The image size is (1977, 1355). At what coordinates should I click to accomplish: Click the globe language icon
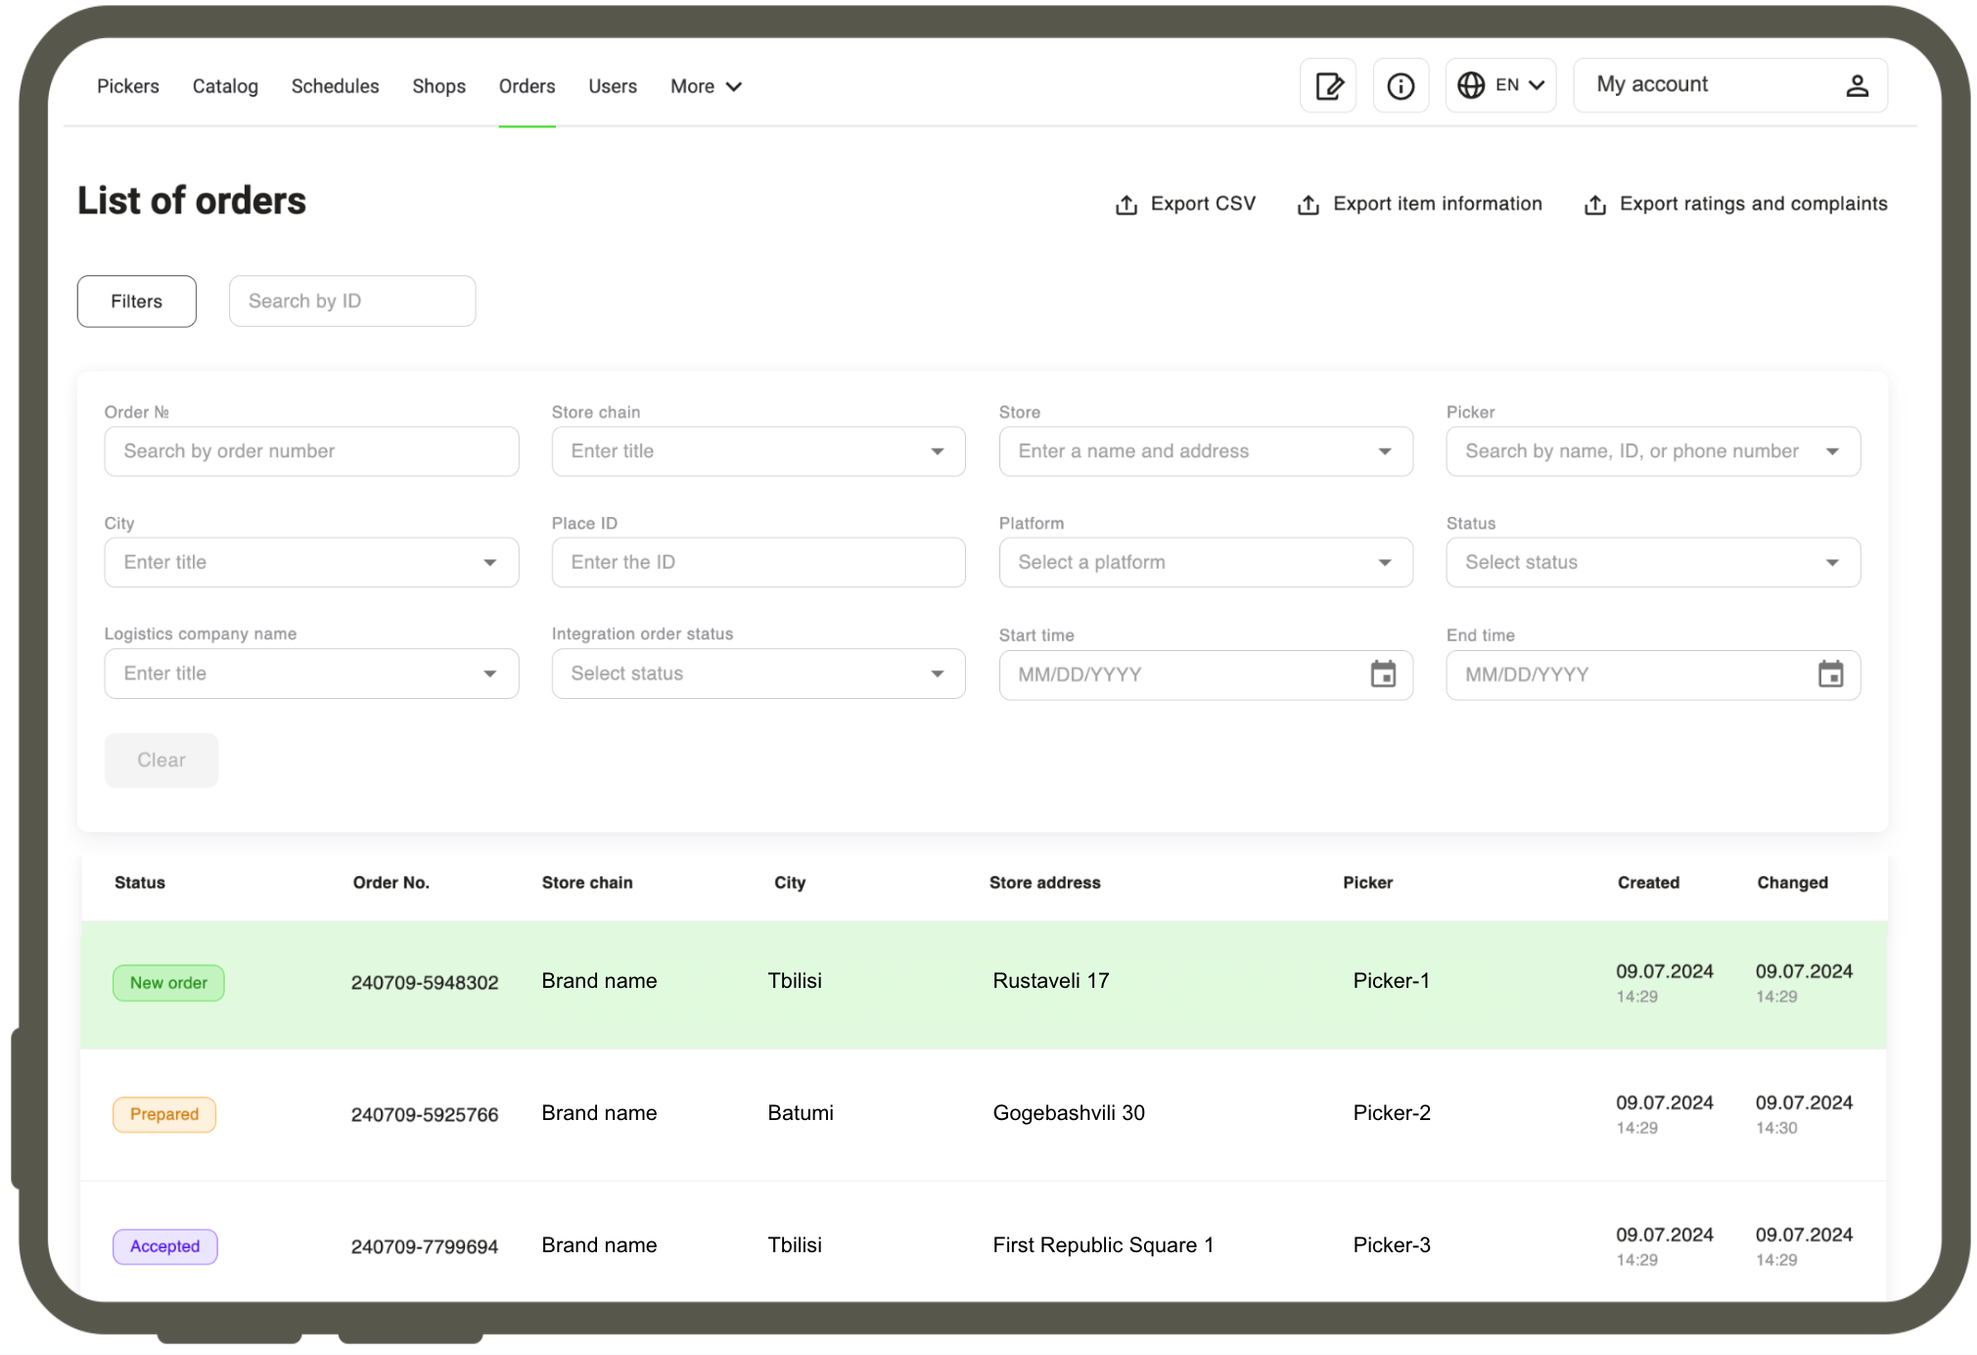point(1470,85)
